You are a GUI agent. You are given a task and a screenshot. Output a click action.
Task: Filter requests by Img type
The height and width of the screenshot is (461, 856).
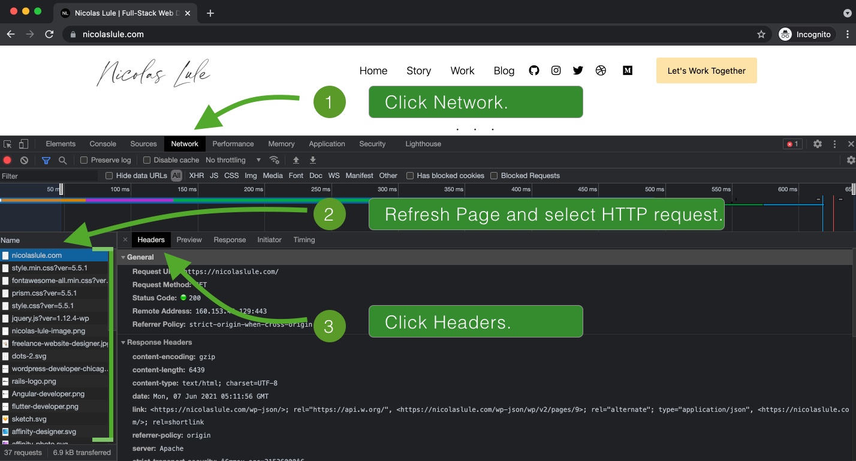251,176
